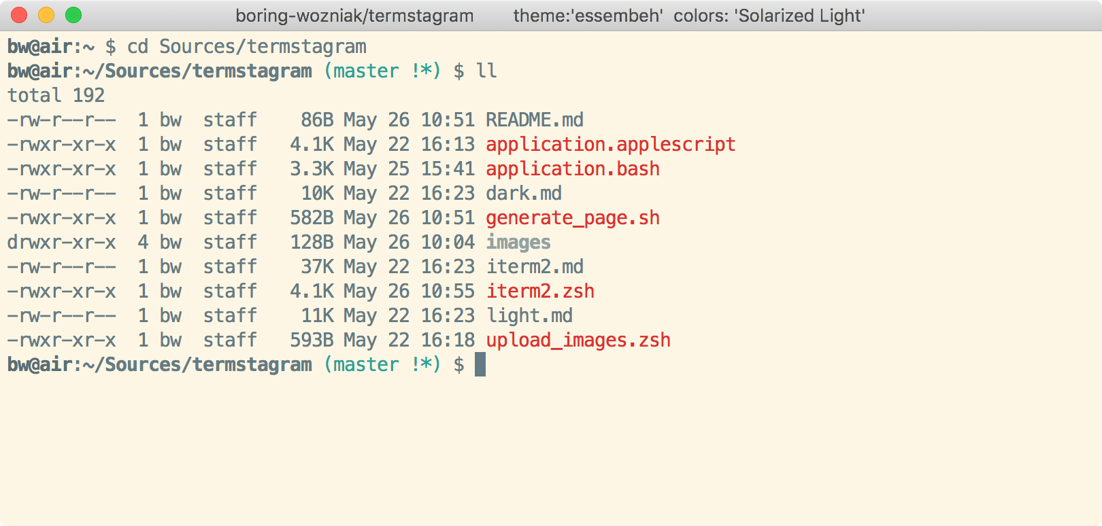Viewport: 1102px width, 526px height.
Task: Click the application.bash executable entry
Action: (572, 169)
